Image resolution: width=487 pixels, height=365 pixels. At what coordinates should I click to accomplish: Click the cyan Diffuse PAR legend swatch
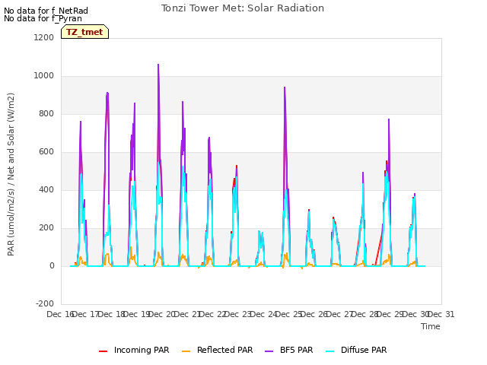point(329,351)
